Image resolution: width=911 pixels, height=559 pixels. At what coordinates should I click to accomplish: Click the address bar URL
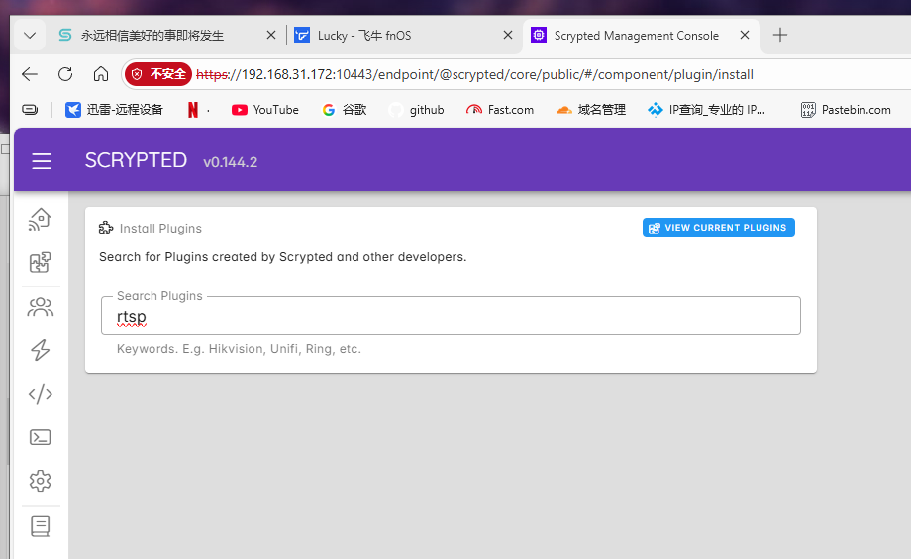(474, 74)
